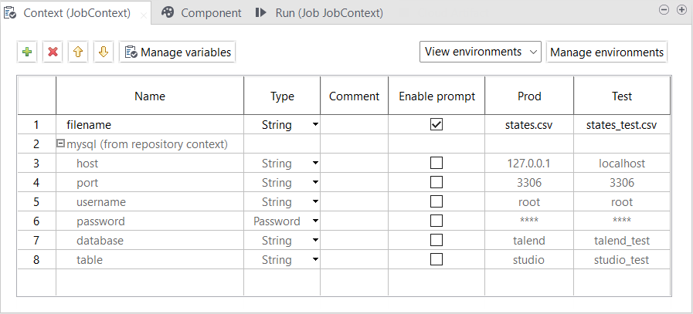Click the green plus add variable icon
The image size is (693, 314).
coord(27,52)
